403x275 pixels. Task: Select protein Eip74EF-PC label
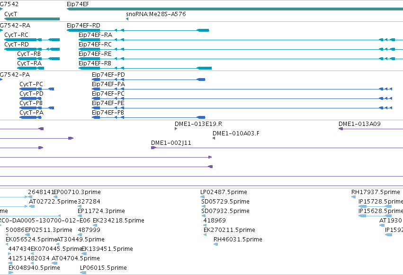click(x=108, y=94)
